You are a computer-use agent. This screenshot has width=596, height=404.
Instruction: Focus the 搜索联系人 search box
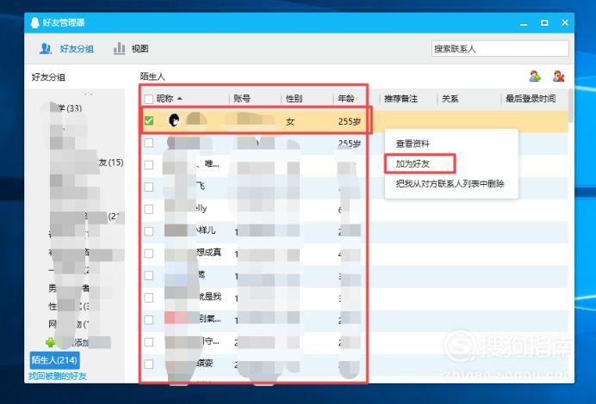[x=500, y=48]
